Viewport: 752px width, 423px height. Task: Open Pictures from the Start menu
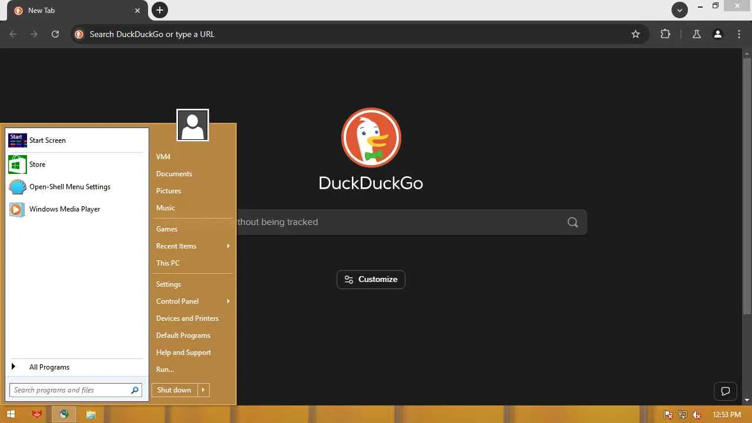tap(169, 191)
